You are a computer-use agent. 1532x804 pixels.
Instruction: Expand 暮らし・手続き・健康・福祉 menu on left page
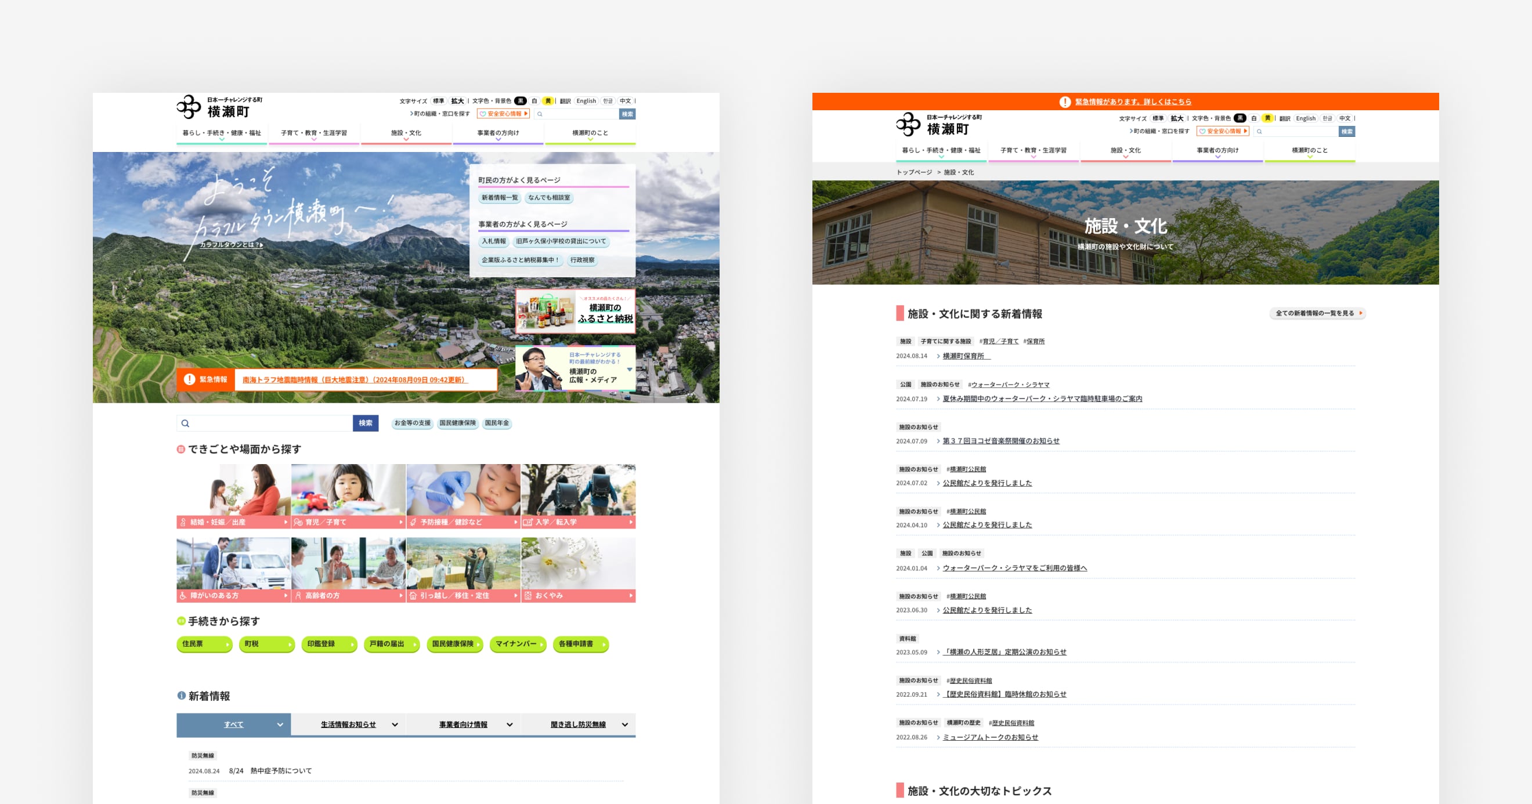click(221, 134)
